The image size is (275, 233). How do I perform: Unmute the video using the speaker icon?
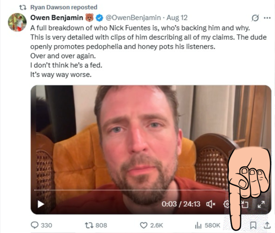pos(211,204)
